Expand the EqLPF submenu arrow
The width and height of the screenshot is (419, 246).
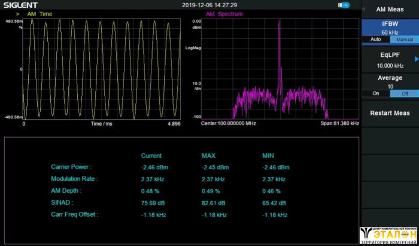tap(416, 59)
